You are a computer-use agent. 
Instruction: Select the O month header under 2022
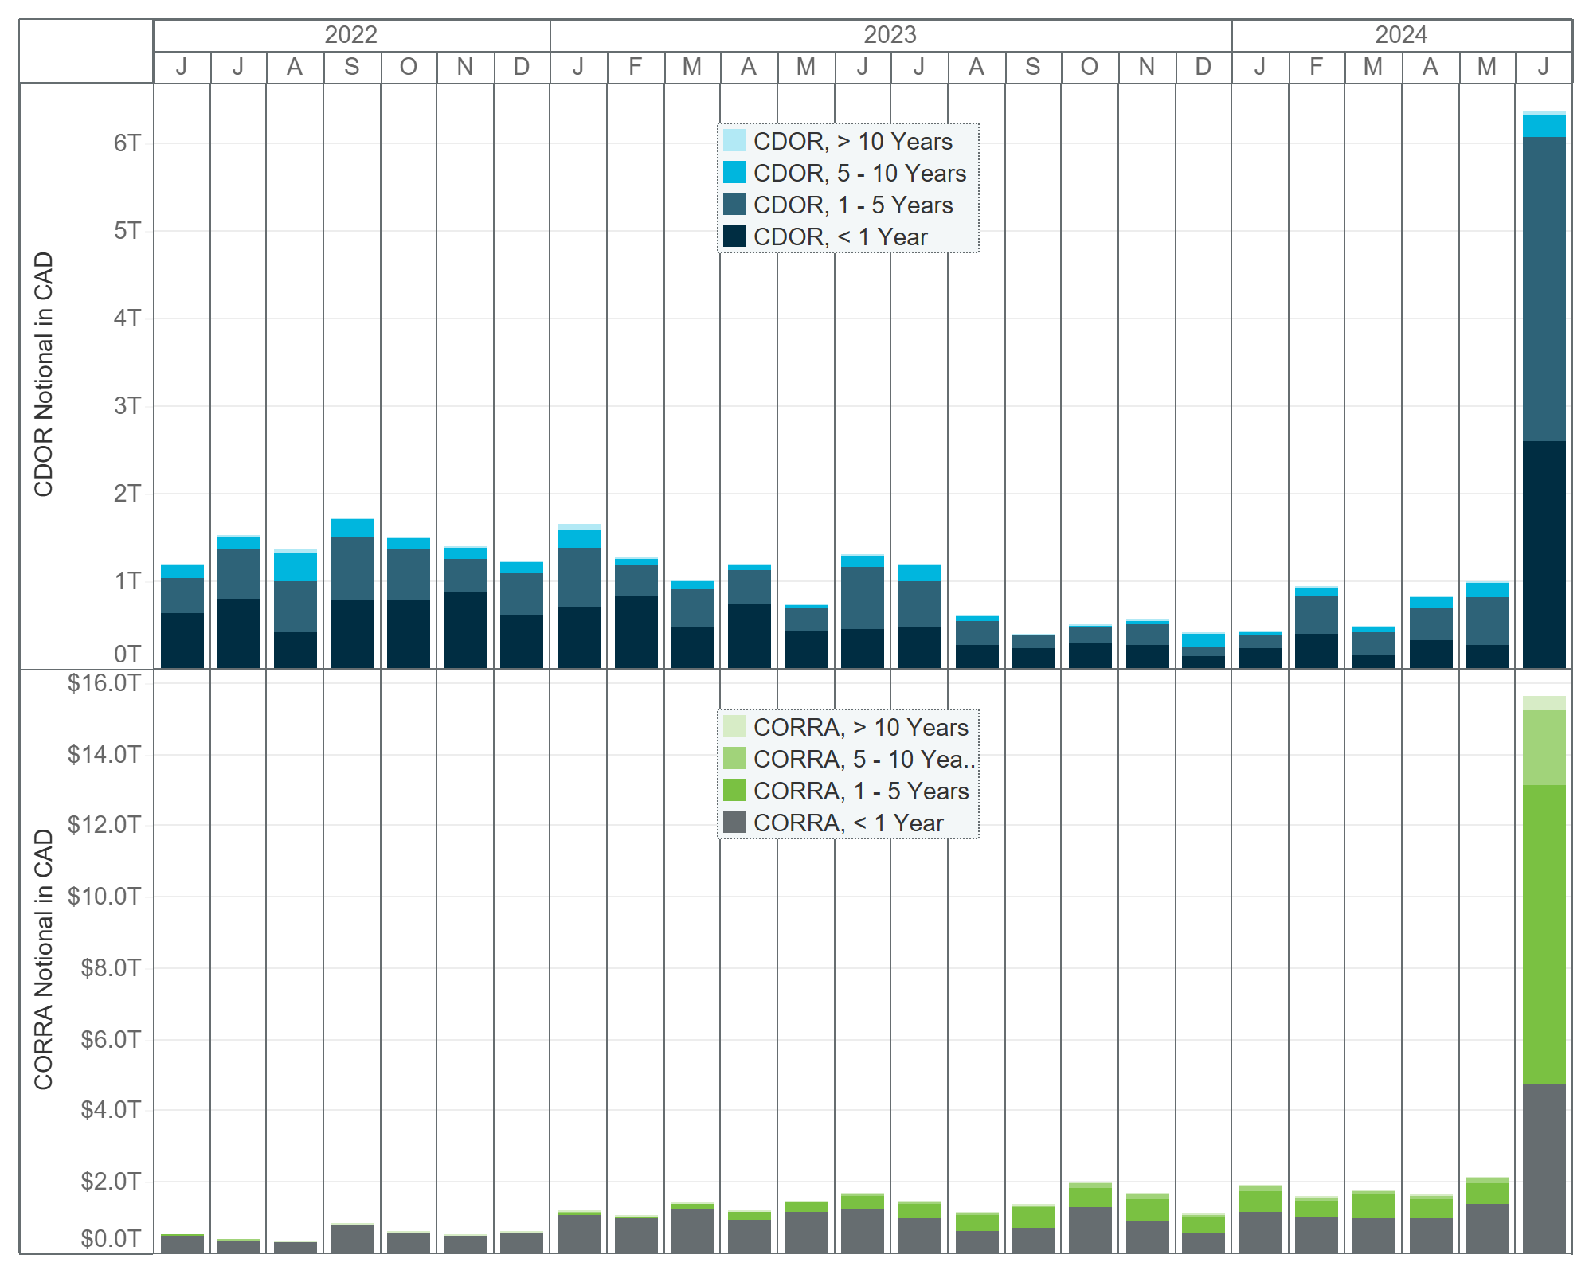pyautogui.click(x=409, y=67)
